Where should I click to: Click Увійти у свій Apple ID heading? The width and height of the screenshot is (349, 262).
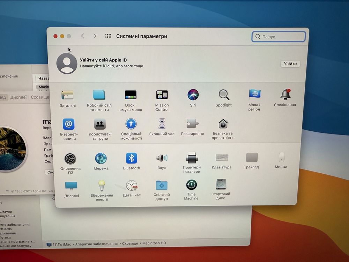pos(103,60)
